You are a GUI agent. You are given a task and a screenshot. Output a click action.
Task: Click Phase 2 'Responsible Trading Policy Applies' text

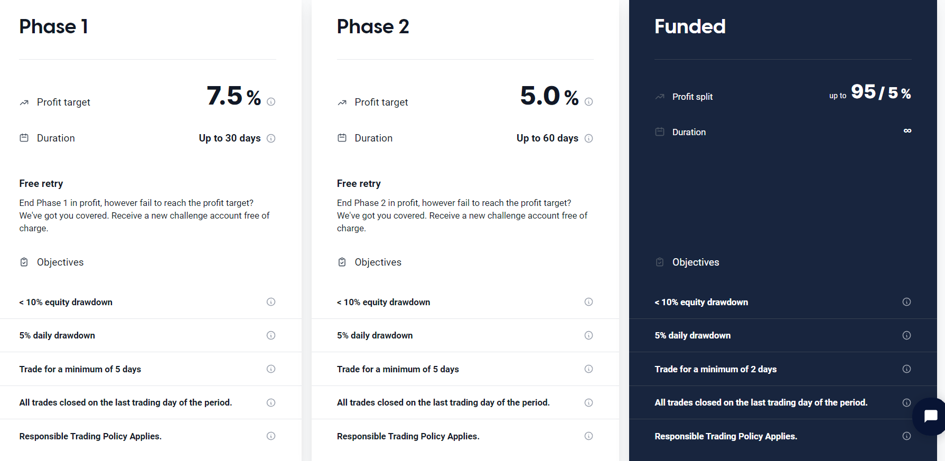coord(408,436)
